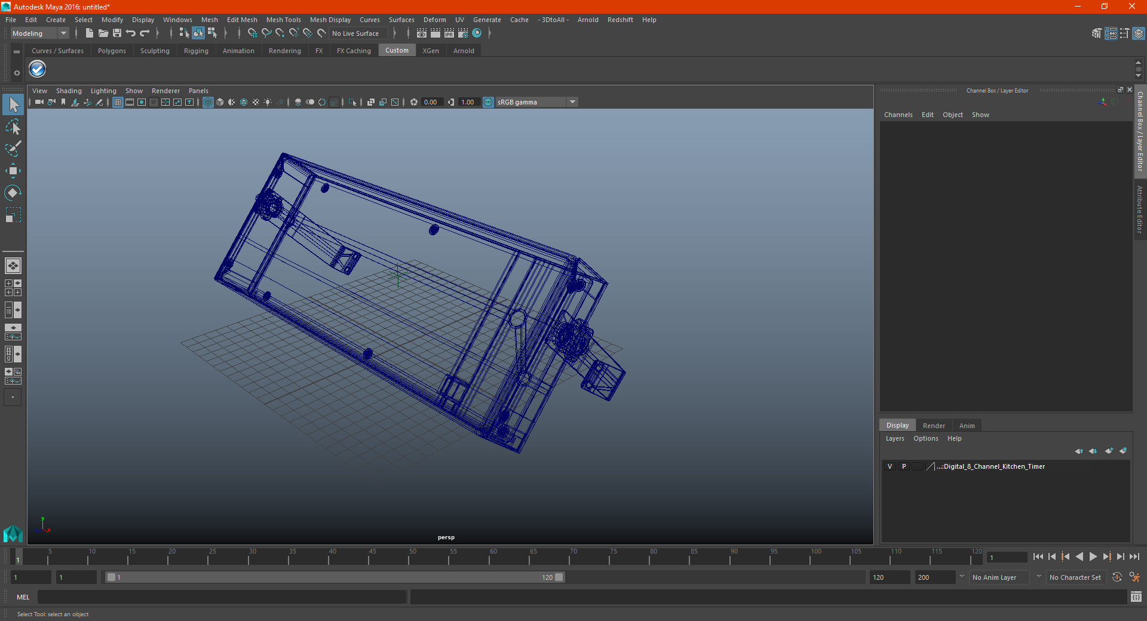1147x621 pixels.
Task: Activate the Scale tool
Action: coord(13,214)
